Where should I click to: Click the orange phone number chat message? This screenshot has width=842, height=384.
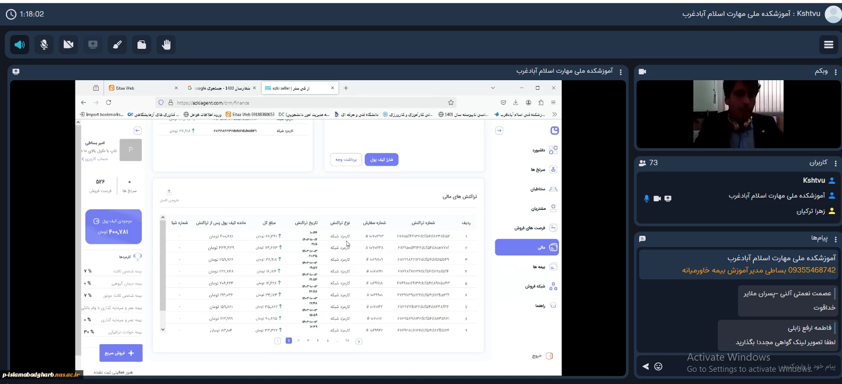point(759,270)
